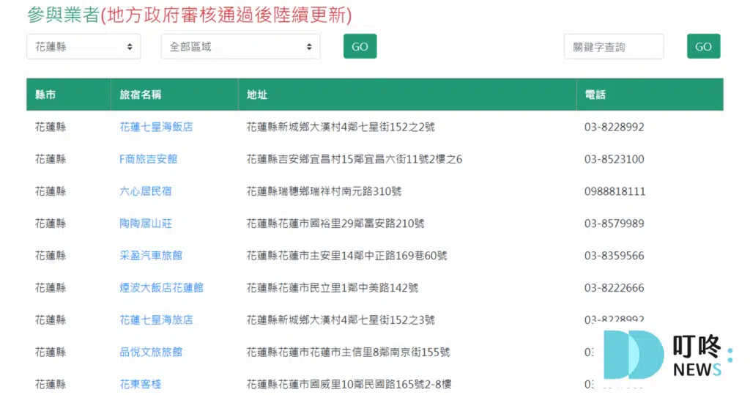Select address 花蓮縣花蓮市國威里10鄰民國路165號2-8樓
The width and height of the screenshot is (750, 395).
tap(349, 384)
